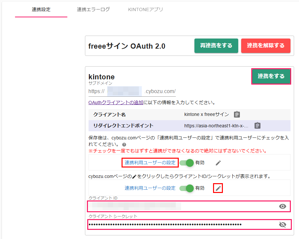299x239 pixels.
Task: Switch to 連携設定 tab
Action: pyautogui.click(x=41, y=9)
